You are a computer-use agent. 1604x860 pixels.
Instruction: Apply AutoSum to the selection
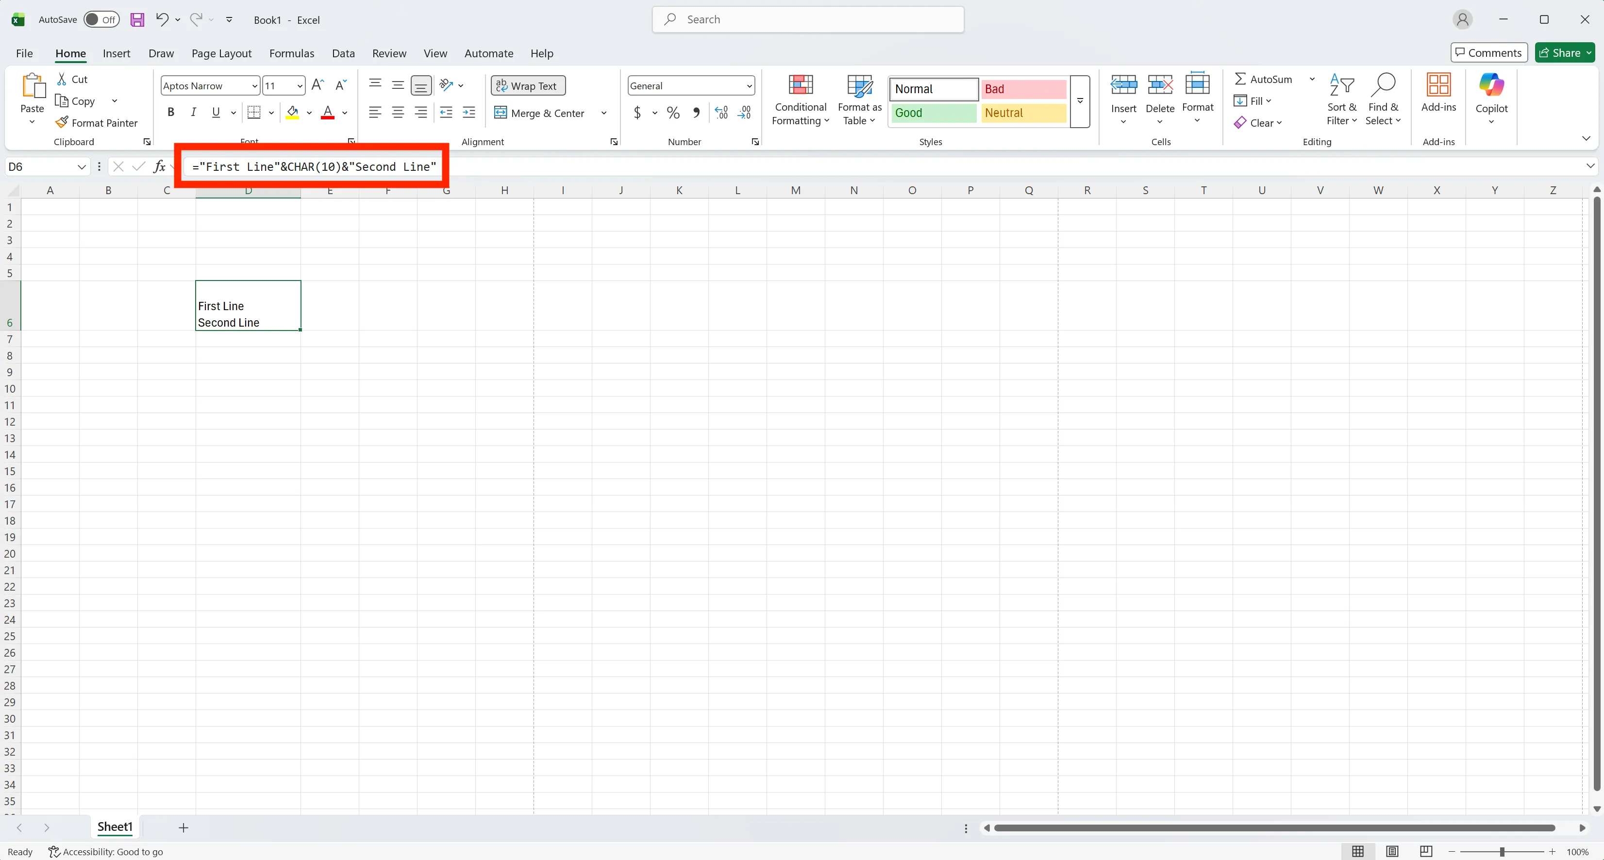[x=1267, y=79]
